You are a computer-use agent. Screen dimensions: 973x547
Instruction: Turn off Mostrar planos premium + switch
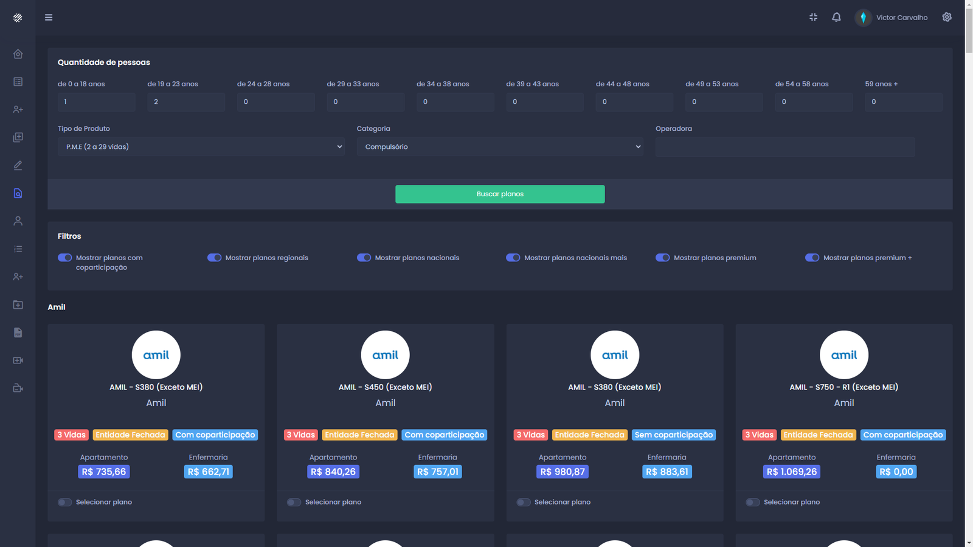812,258
